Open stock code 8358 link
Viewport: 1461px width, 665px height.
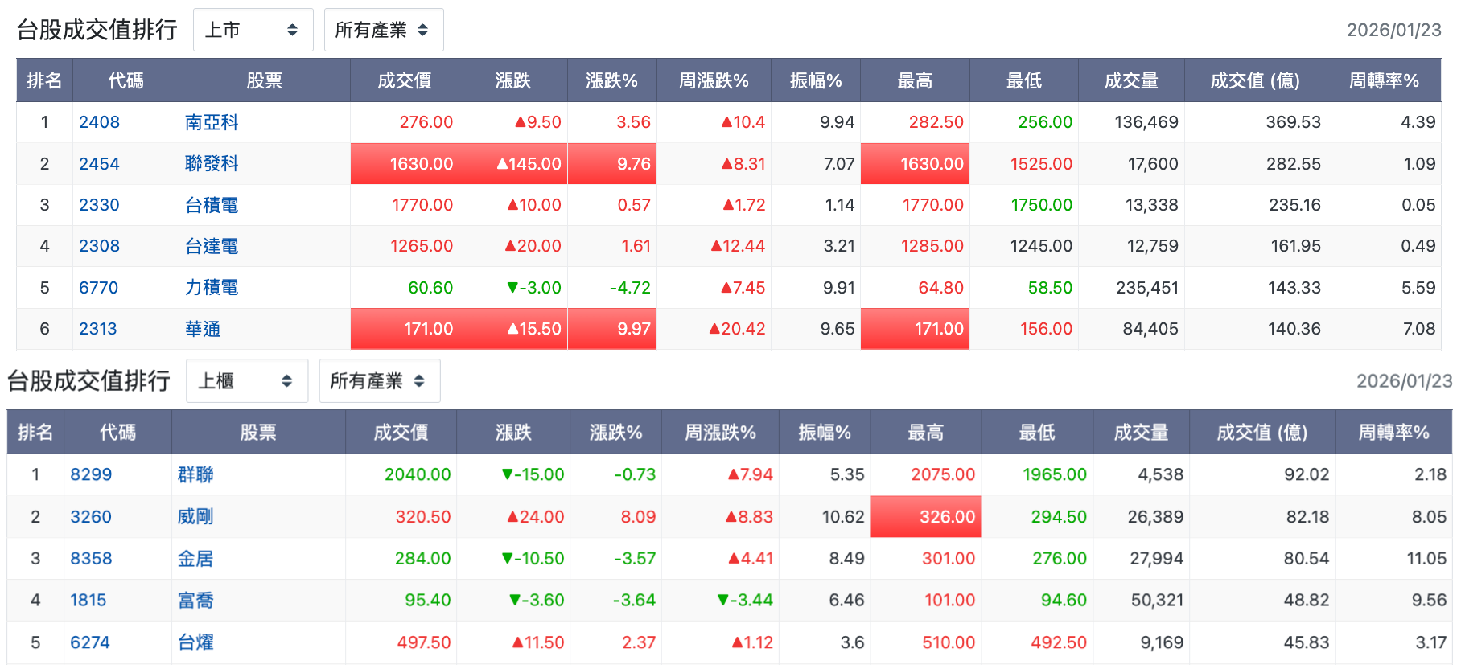pyautogui.click(x=91, y=559)
